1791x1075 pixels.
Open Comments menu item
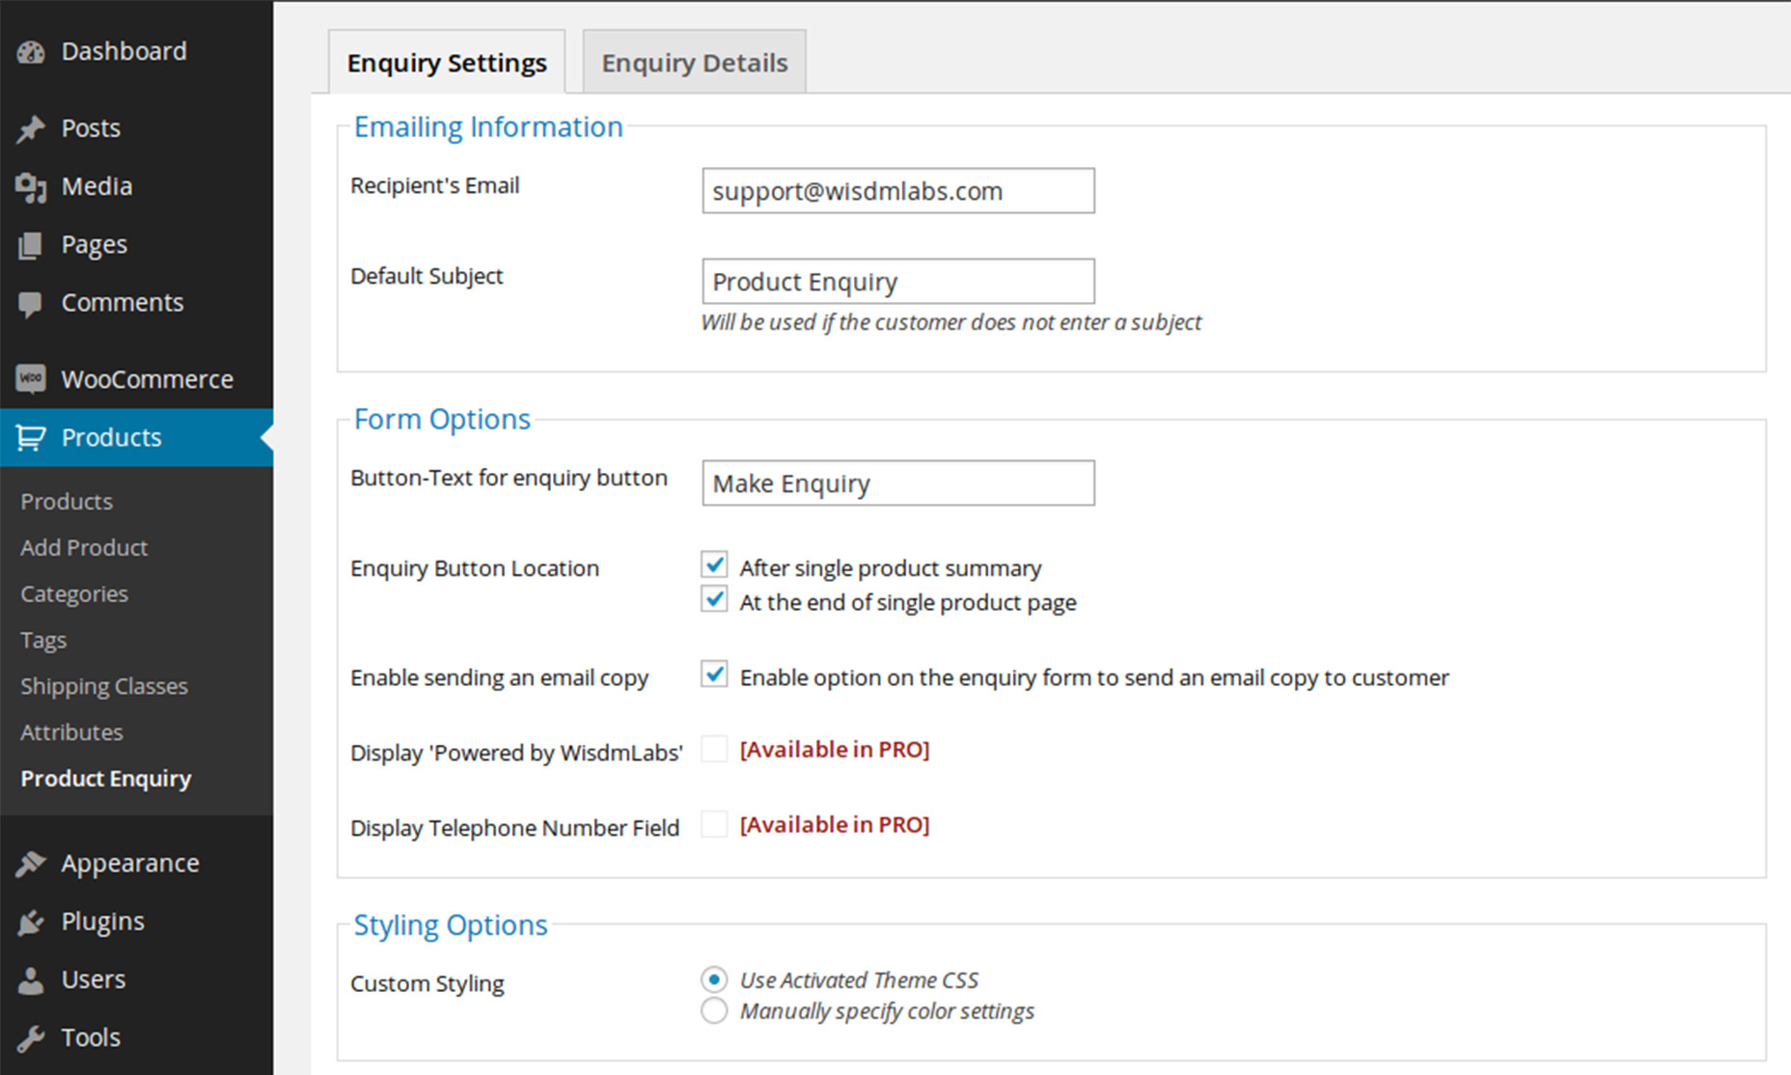point(137,302)
